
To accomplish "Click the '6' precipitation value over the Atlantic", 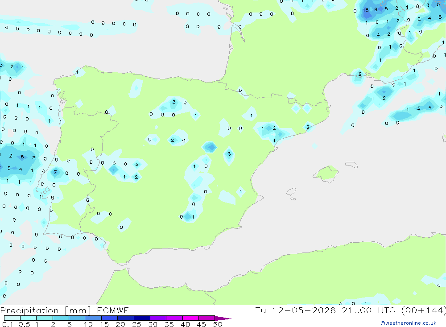I will point(22,157).
